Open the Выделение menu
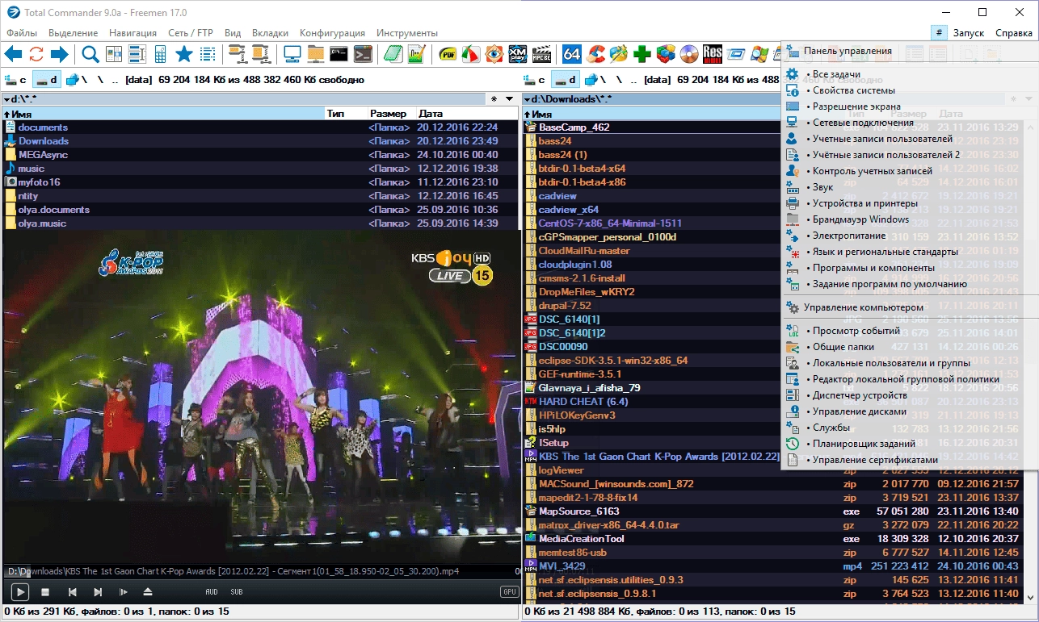This screenshot has width=1039, height=622. (73, 33)
